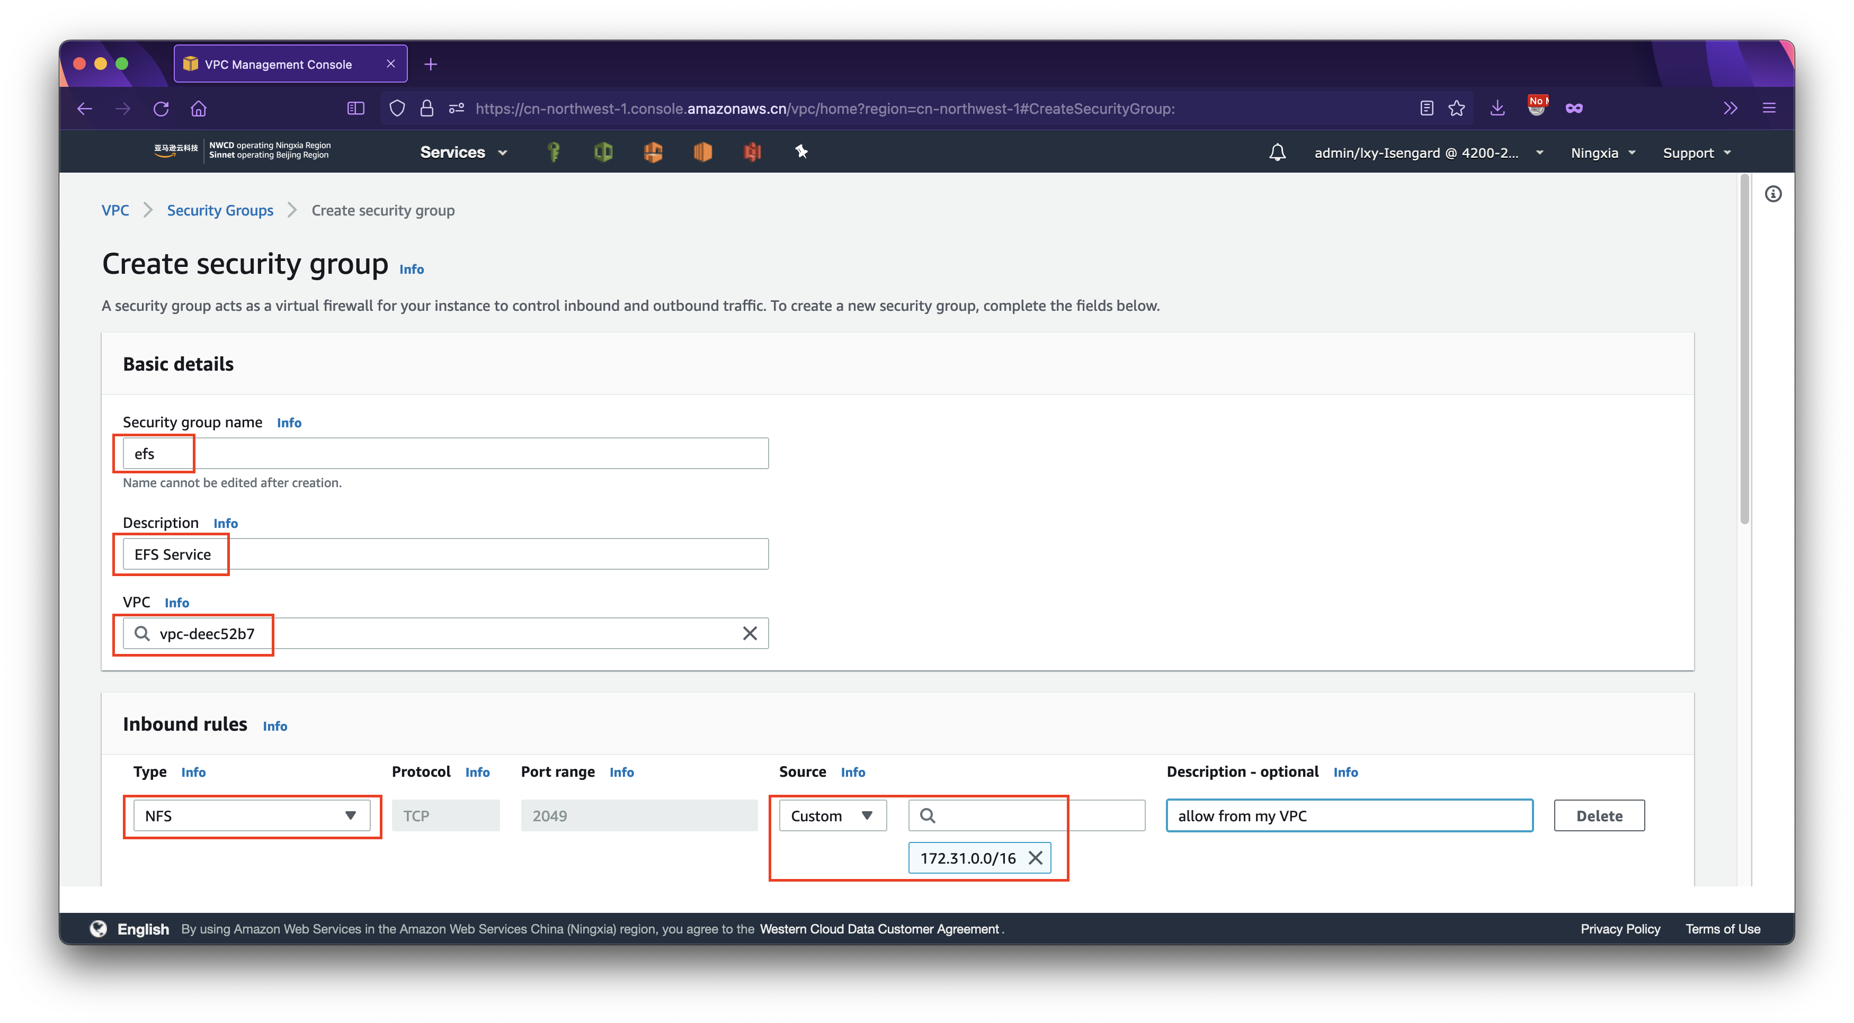The width and height of the screenshot is (1854, 1023).
Task: Open the downloads arrow icon
Action: click(1497, 109)
